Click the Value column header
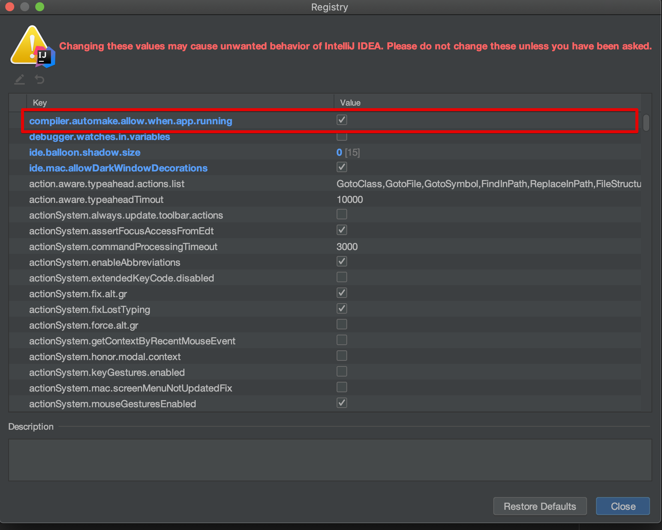 pyautogui.click(x=487, y=103)
